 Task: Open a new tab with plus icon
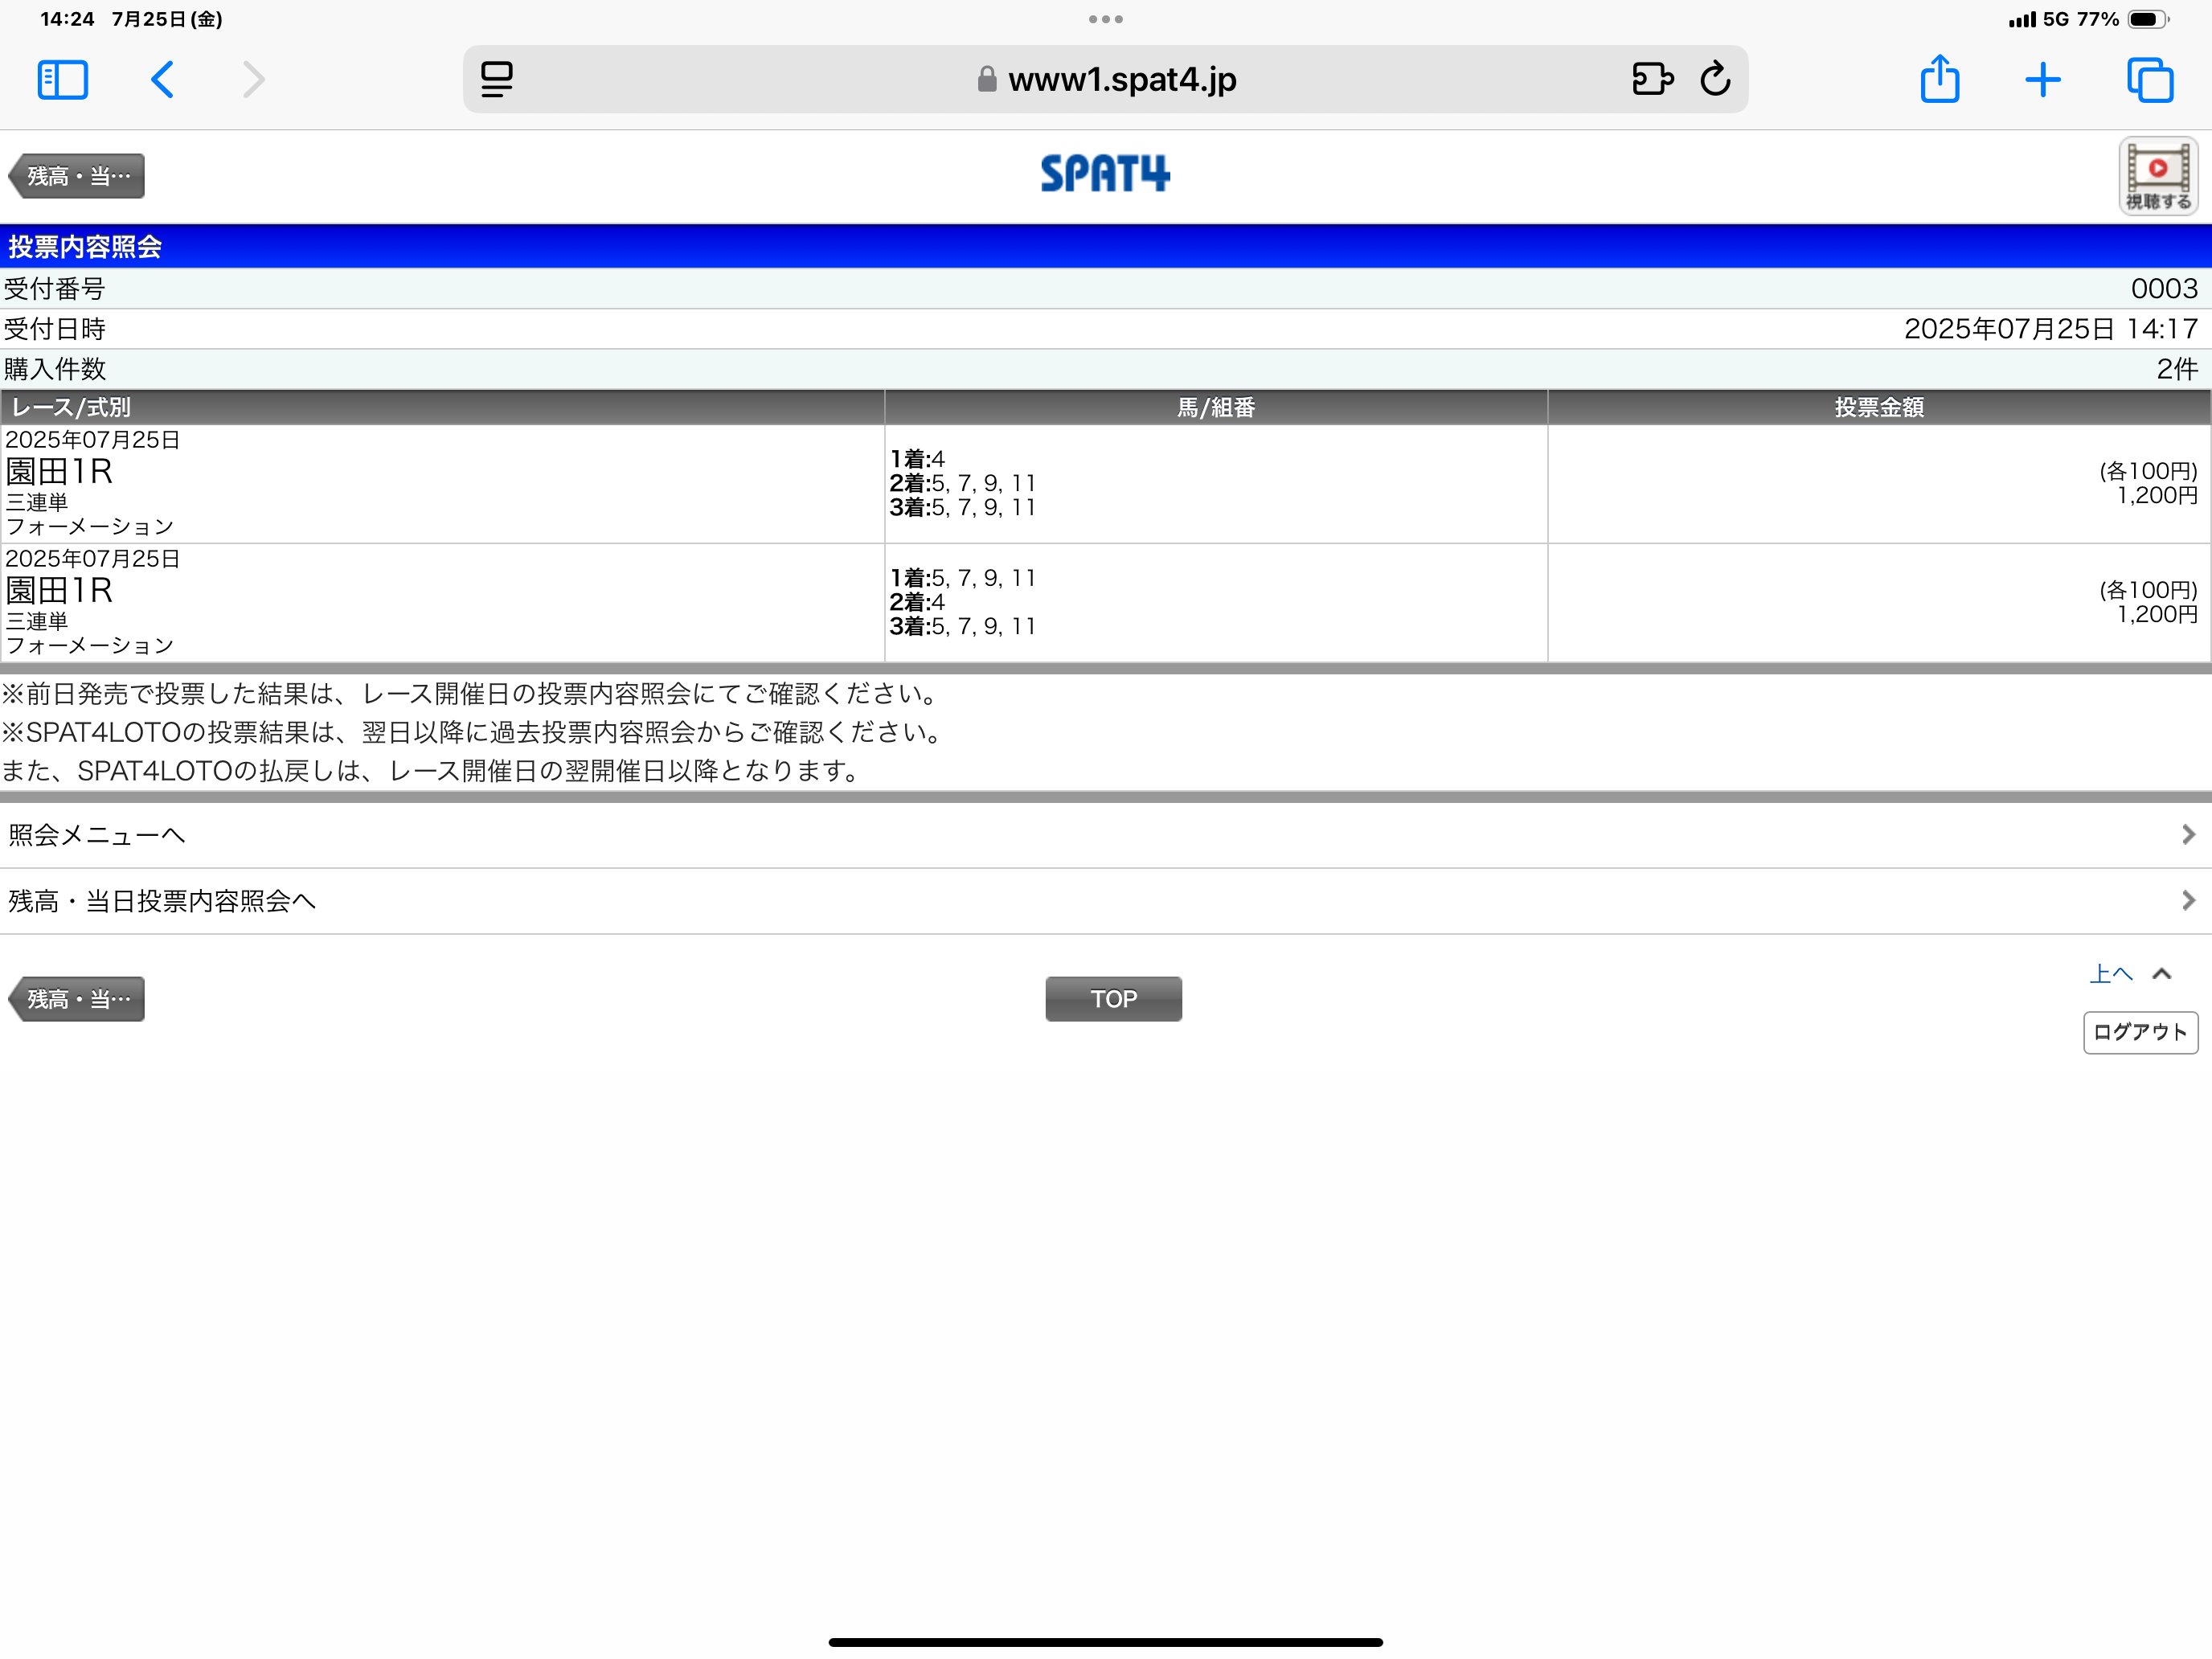tap(2042, 80)
